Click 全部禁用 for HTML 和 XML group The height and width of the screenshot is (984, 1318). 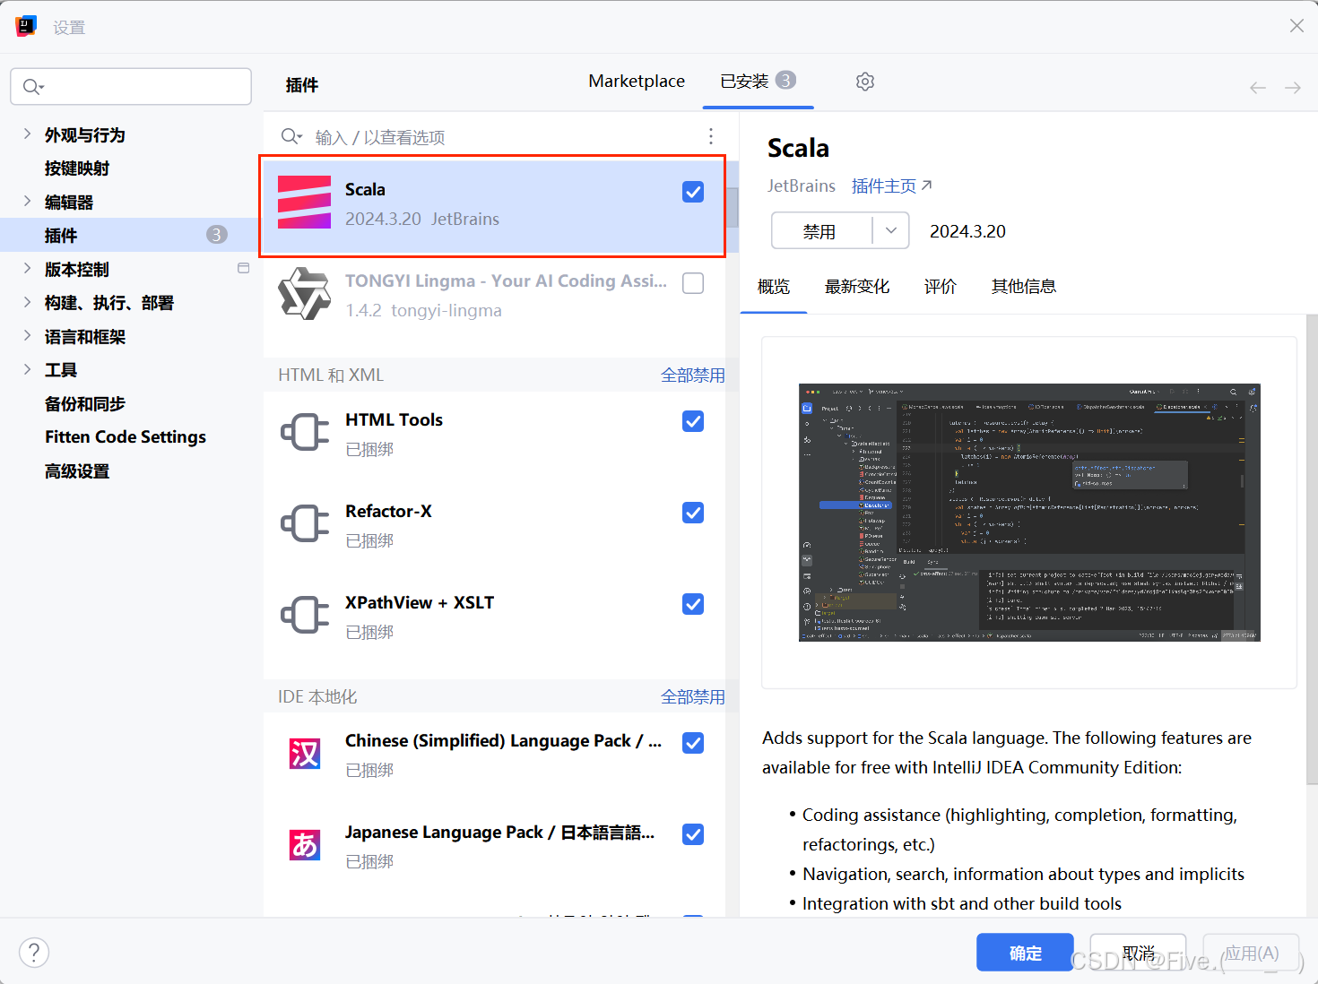(692, 375)
